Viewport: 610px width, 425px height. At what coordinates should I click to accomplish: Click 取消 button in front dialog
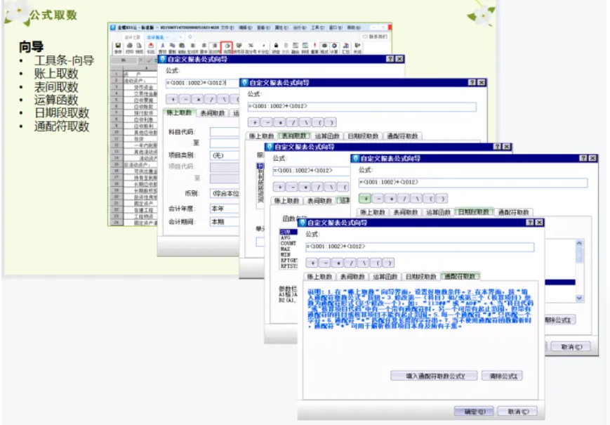[x=518, y=412]
